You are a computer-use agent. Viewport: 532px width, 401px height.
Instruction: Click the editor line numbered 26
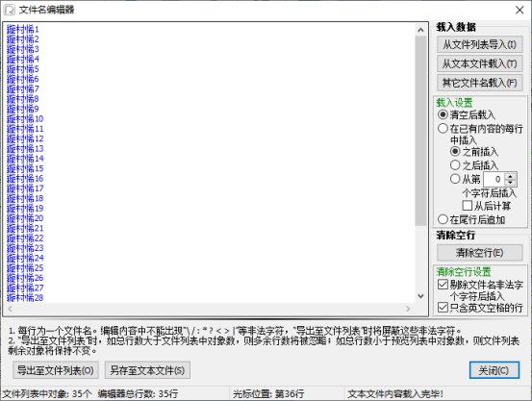(x=25, y=278)
